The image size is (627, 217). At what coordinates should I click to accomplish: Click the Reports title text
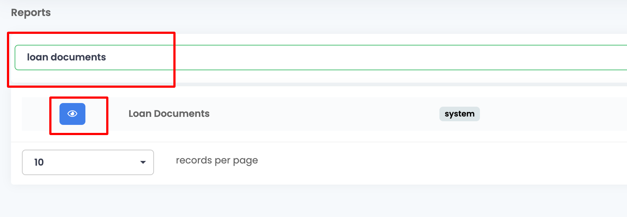[x=31, y=13]
